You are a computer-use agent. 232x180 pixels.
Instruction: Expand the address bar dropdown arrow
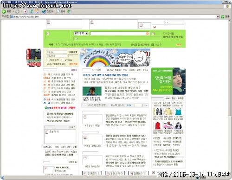coord(218,17)
